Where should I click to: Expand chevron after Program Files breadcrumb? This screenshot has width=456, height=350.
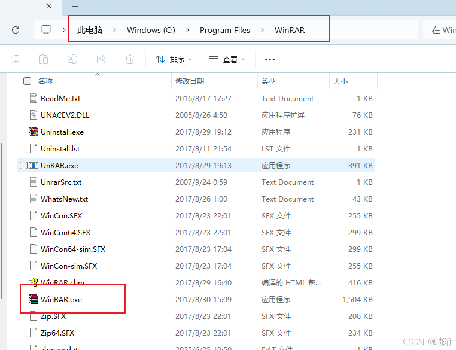click(x=262, y=30)
